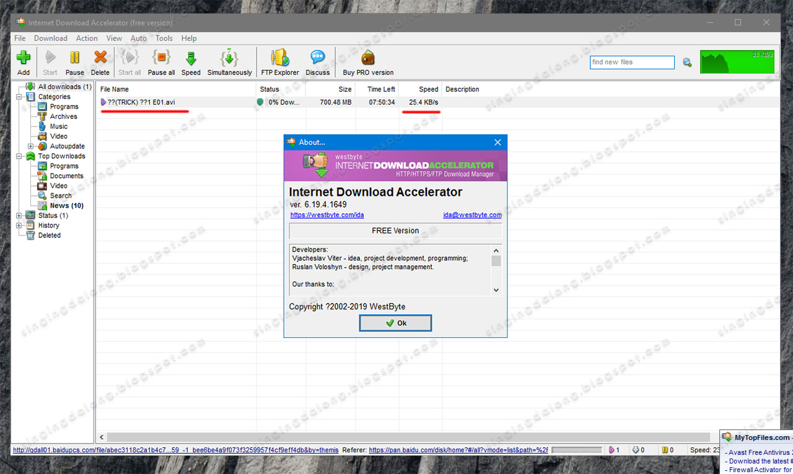Sort by the Speed column header
This screenshot has width=793, height=474.
(x=420, y=89)
